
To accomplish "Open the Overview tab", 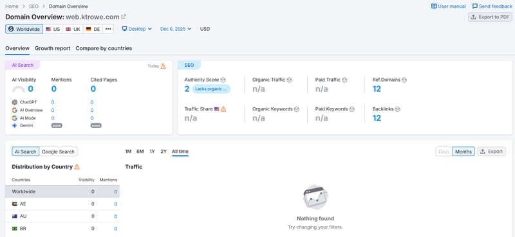I will (17, 48).
